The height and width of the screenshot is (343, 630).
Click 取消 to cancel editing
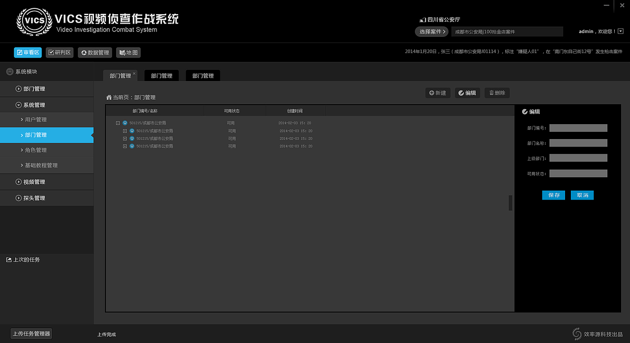point(582,195)
